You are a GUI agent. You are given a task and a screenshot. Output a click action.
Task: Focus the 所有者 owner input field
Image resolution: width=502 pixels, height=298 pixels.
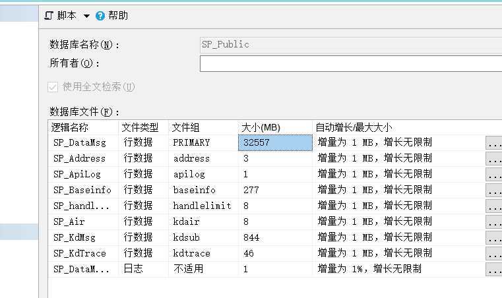click(x=351, y=63)
